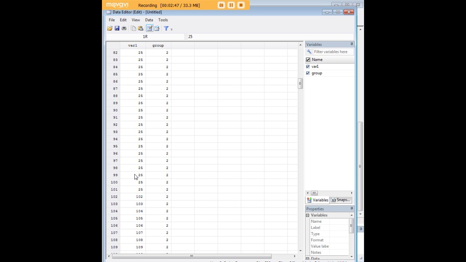Open the toolbar overflow options arrow
Screen dimensions: 466x262
171,29
